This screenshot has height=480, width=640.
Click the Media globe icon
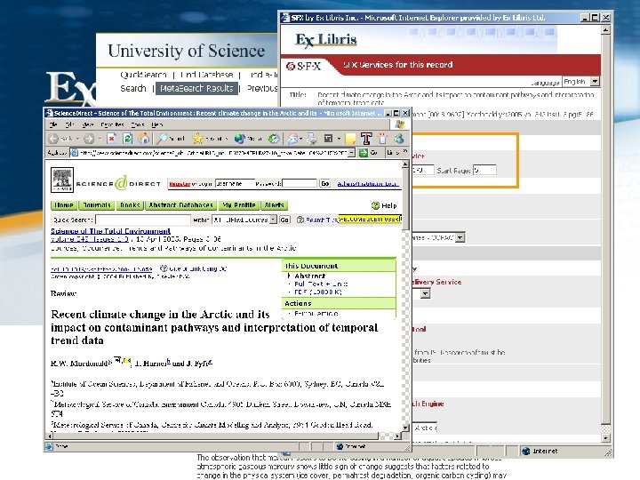tap(240, 139)
